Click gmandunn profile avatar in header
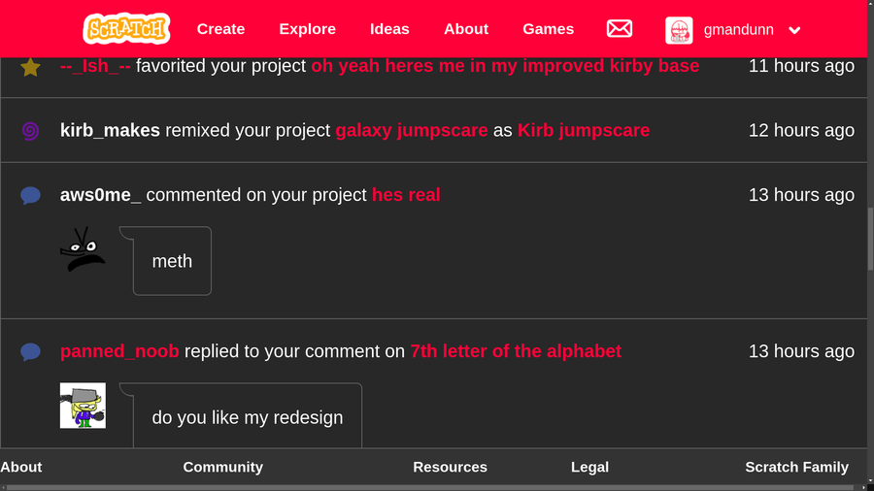The image size is (874, 491). [x=679, y=30]
